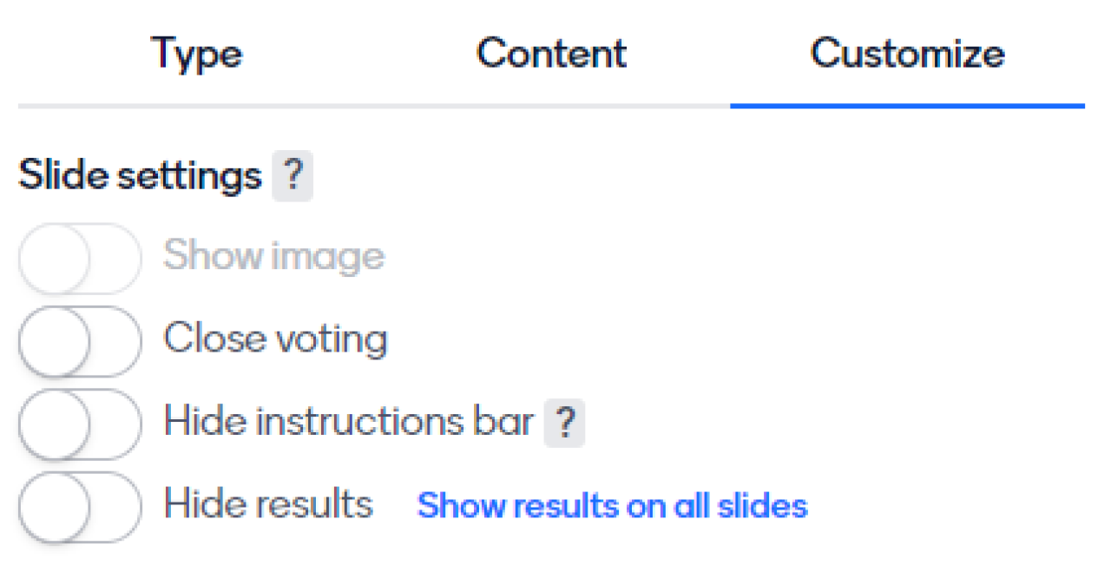The height and width of the screenshot is (572, 1111).
Task: Click the grey divider line under Type
Action: click(x=197, y=106)
